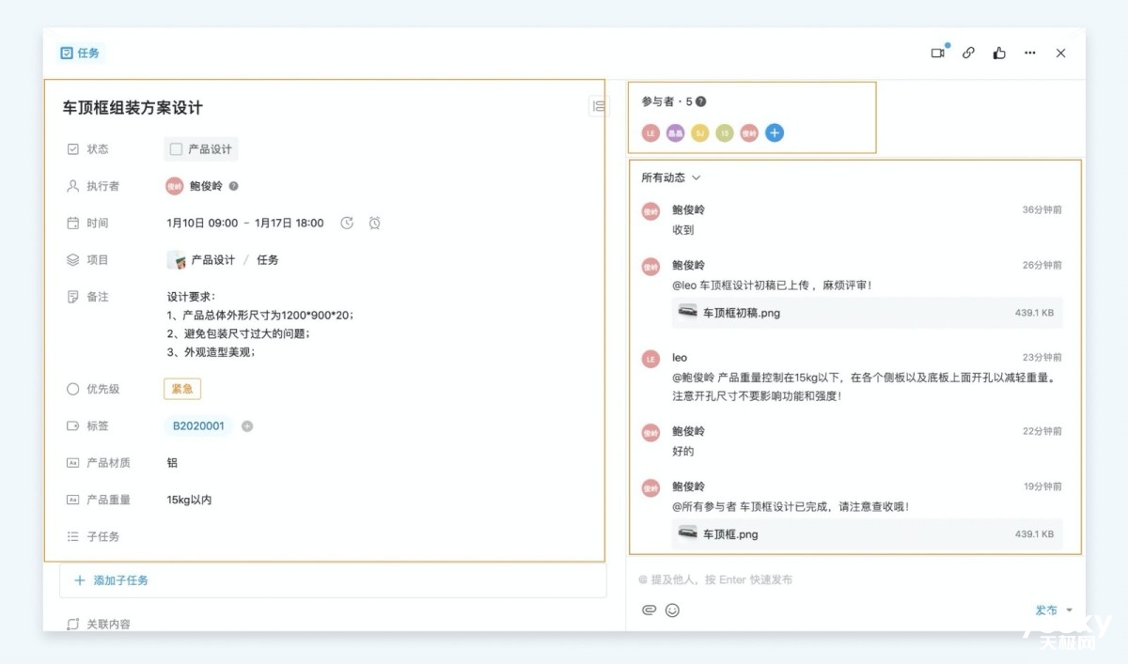The height and width of the screenshot is (664, 1128).
Task: Open the emoji picker smiley icon
Action: pos(672,610)
